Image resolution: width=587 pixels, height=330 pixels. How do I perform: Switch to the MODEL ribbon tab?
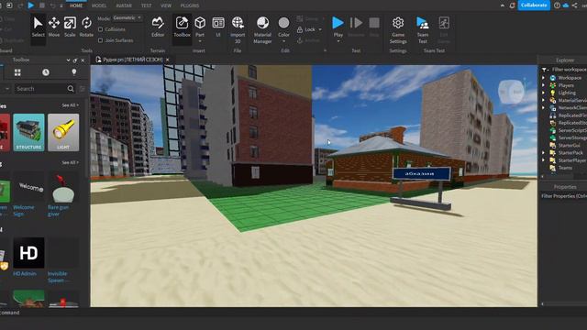click(99, 5)
